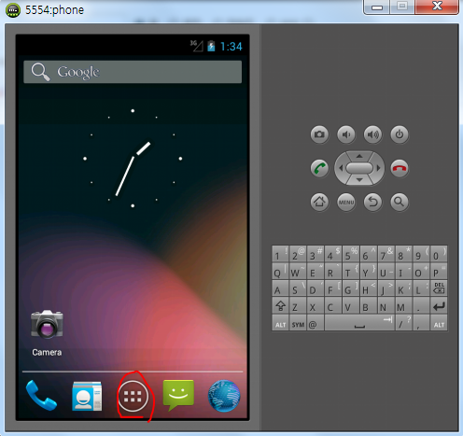Click the battery icon in status bar
The image size is (463, 436).
point(211,46)
